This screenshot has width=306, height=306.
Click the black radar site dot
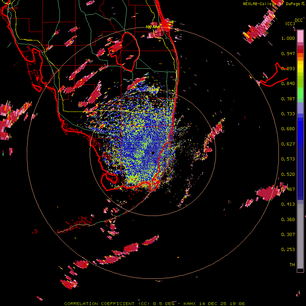pyautogui.click(x=153, y=153)
